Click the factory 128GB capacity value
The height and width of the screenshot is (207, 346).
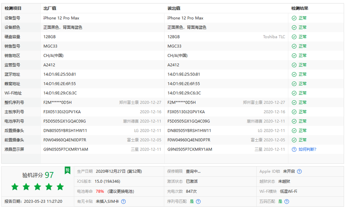tap(50, 37)
